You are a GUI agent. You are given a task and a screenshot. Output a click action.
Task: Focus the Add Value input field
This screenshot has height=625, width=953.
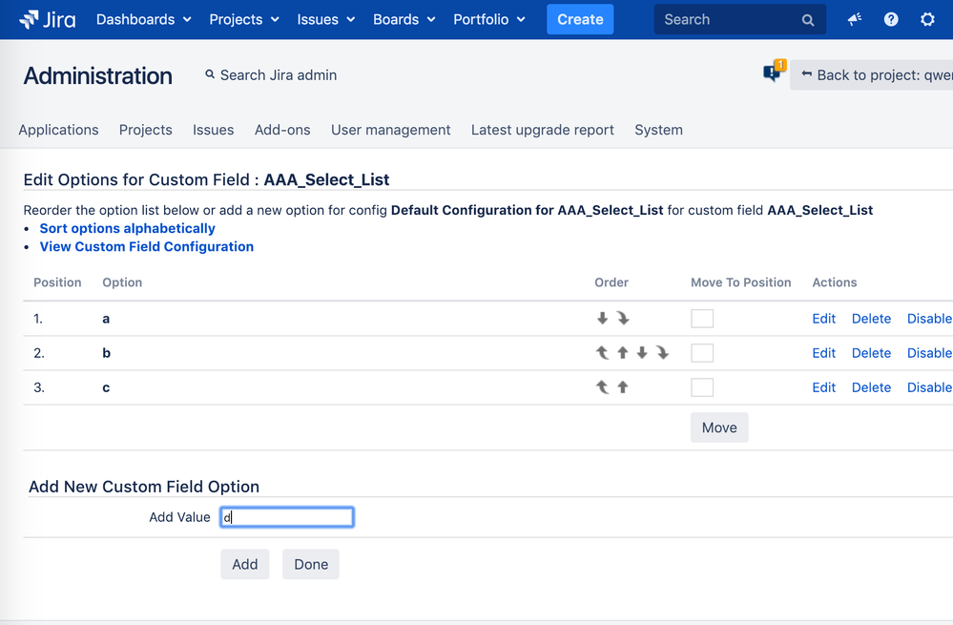click(287, 517)
